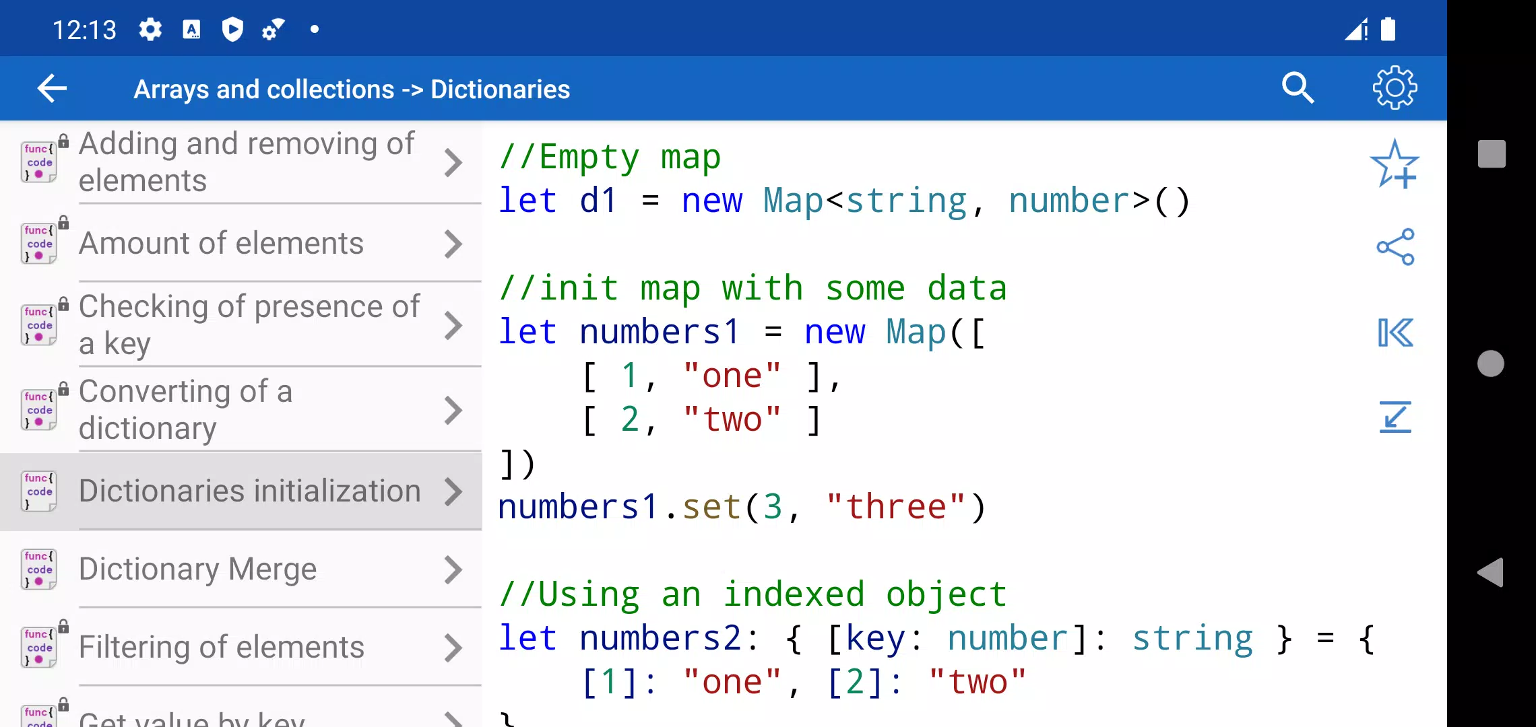Expand chevron for Converting of a dictionary
Image resolution: width=1536 pixels, height=727 pixels.
(x=453, y=411)
